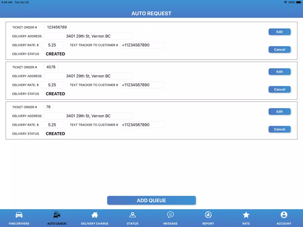Cancel ticket order 78
The image size is (303, 227).
click(279, 129)
